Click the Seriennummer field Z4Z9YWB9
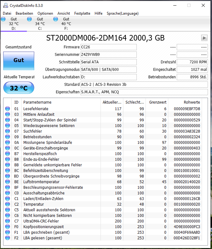The height and width of the screenshot is (249, 212). pos(109,55)
